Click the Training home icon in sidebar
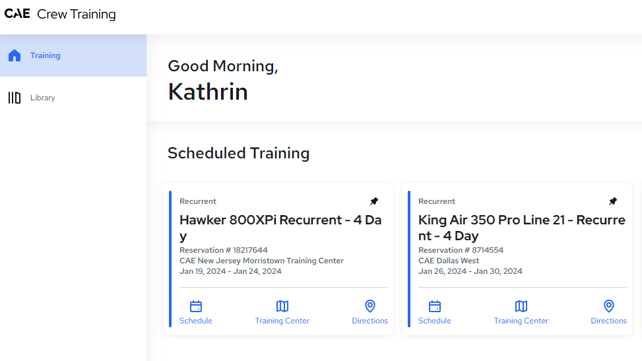This screenshot has height=361, width=642. click(15, 55)
